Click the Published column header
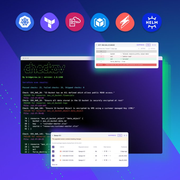 point(124,147)
